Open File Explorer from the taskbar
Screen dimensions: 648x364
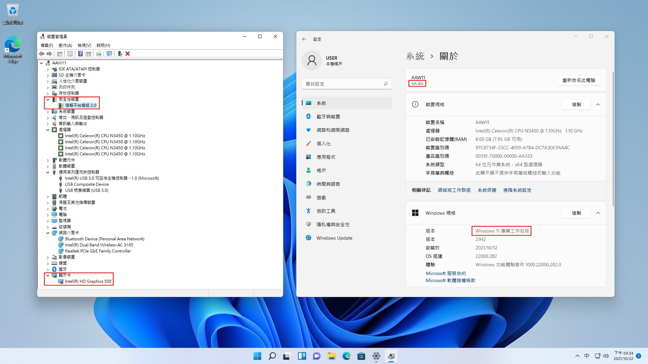tap(331, 356)
